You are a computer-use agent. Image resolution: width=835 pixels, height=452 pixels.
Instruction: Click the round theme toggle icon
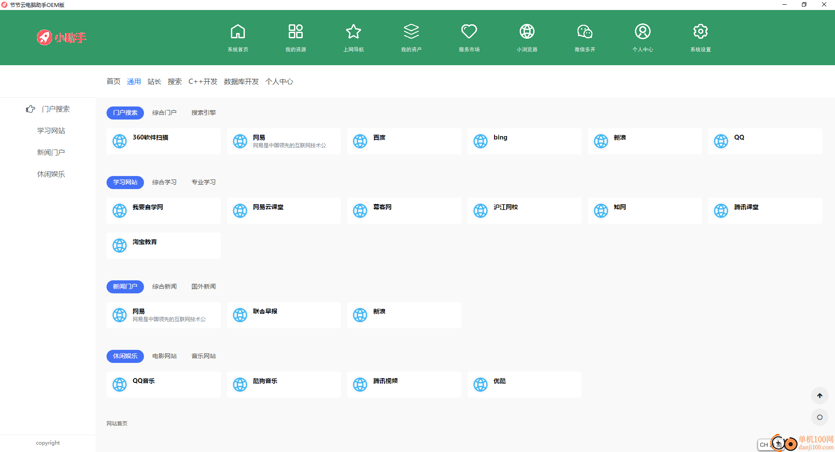click(x=820, y=417)
